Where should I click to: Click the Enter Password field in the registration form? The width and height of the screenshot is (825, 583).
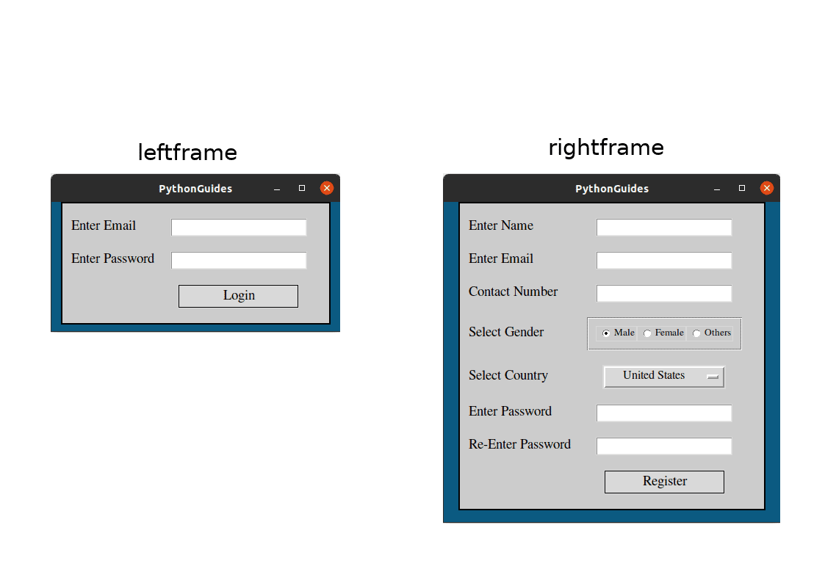(663, 413)
